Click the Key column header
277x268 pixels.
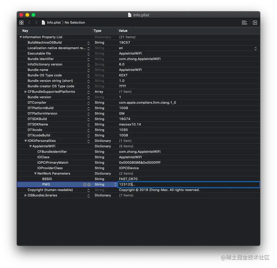25,31
